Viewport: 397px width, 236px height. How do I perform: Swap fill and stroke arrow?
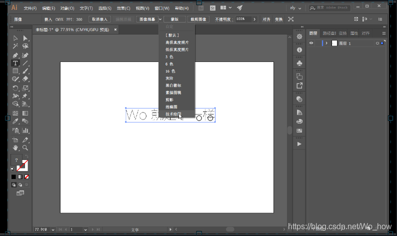[26, 156]
